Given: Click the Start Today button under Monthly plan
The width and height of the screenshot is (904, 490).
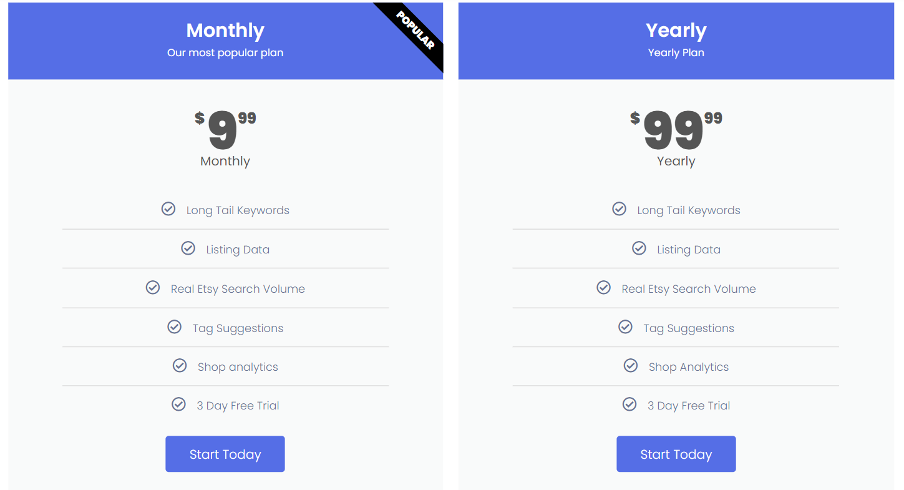Looking at the screenshot, I should 225,454.
